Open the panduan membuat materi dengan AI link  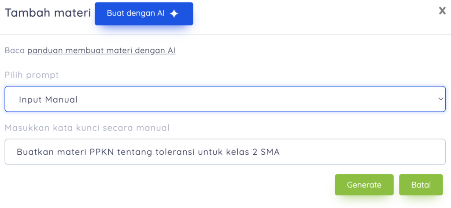click(102, 51)
